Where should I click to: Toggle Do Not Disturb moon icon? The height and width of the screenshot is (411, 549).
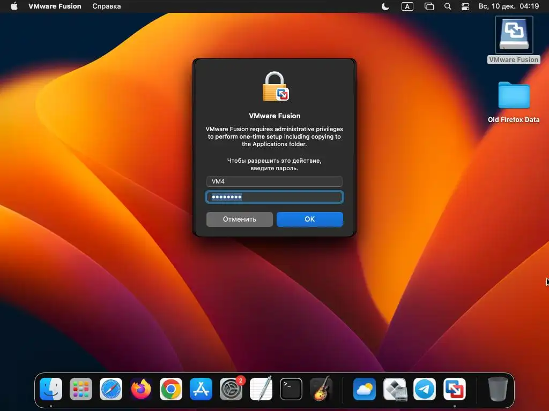point(385,6)
